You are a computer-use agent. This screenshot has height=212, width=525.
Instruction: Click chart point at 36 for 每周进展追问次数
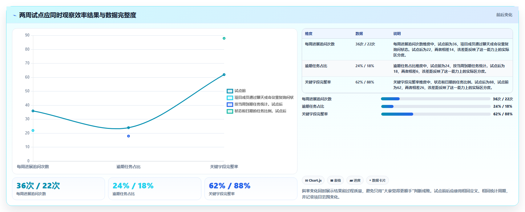(x=33, y=111)
